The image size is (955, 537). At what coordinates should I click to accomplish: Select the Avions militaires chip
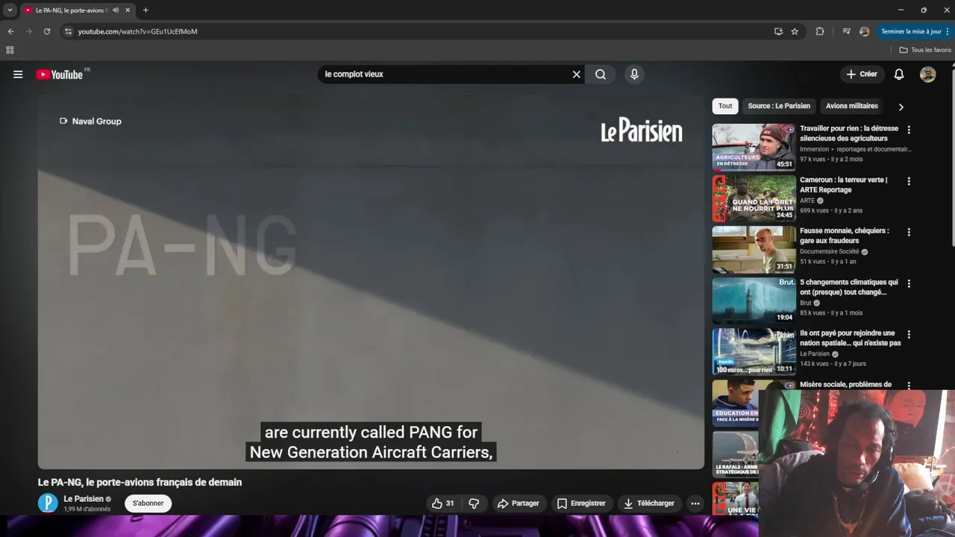(851, 106)
